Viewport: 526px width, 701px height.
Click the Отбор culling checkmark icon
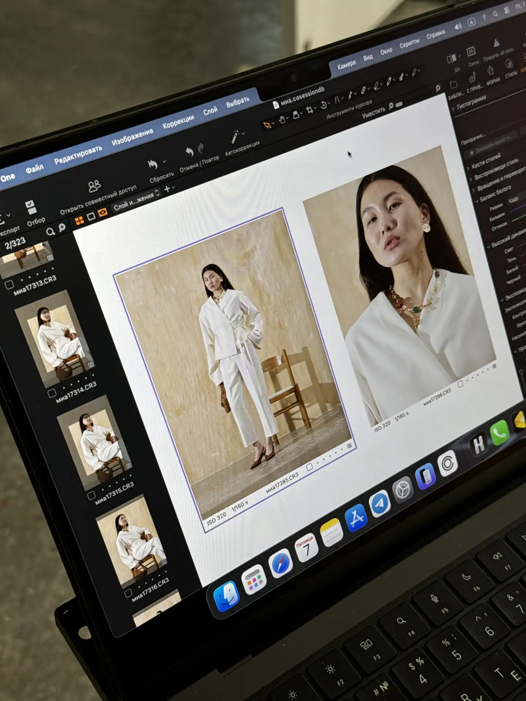tap(31, 207)
